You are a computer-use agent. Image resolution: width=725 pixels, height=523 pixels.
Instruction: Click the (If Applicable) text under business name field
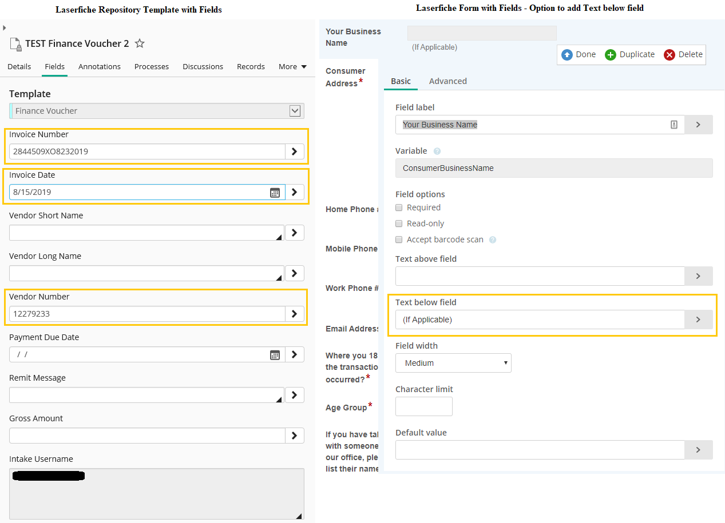(x=434, y=47)
